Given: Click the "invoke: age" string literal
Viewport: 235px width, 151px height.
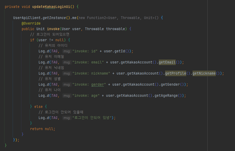Looking at the screenshot, I should tap(86, 96).
